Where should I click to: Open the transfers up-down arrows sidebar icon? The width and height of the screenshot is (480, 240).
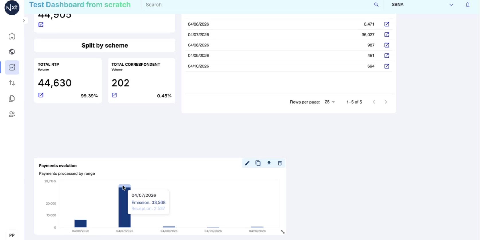pos(12,83)
